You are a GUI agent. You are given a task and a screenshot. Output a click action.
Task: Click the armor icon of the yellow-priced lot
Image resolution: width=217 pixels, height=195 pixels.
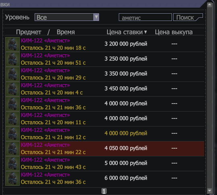tap(12, 134)
